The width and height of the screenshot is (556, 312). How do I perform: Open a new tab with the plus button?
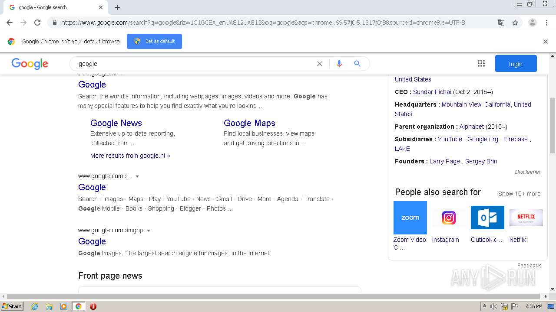[117, 7]
